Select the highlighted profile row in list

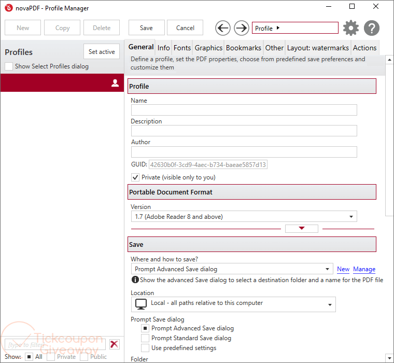tap(62, 82)
